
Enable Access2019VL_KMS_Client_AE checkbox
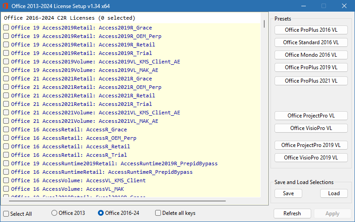click(6, 62)
